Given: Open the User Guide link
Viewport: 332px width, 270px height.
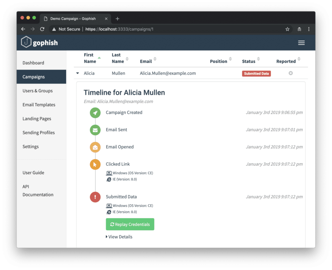Looking at the screenshot, I should point(33,173).
